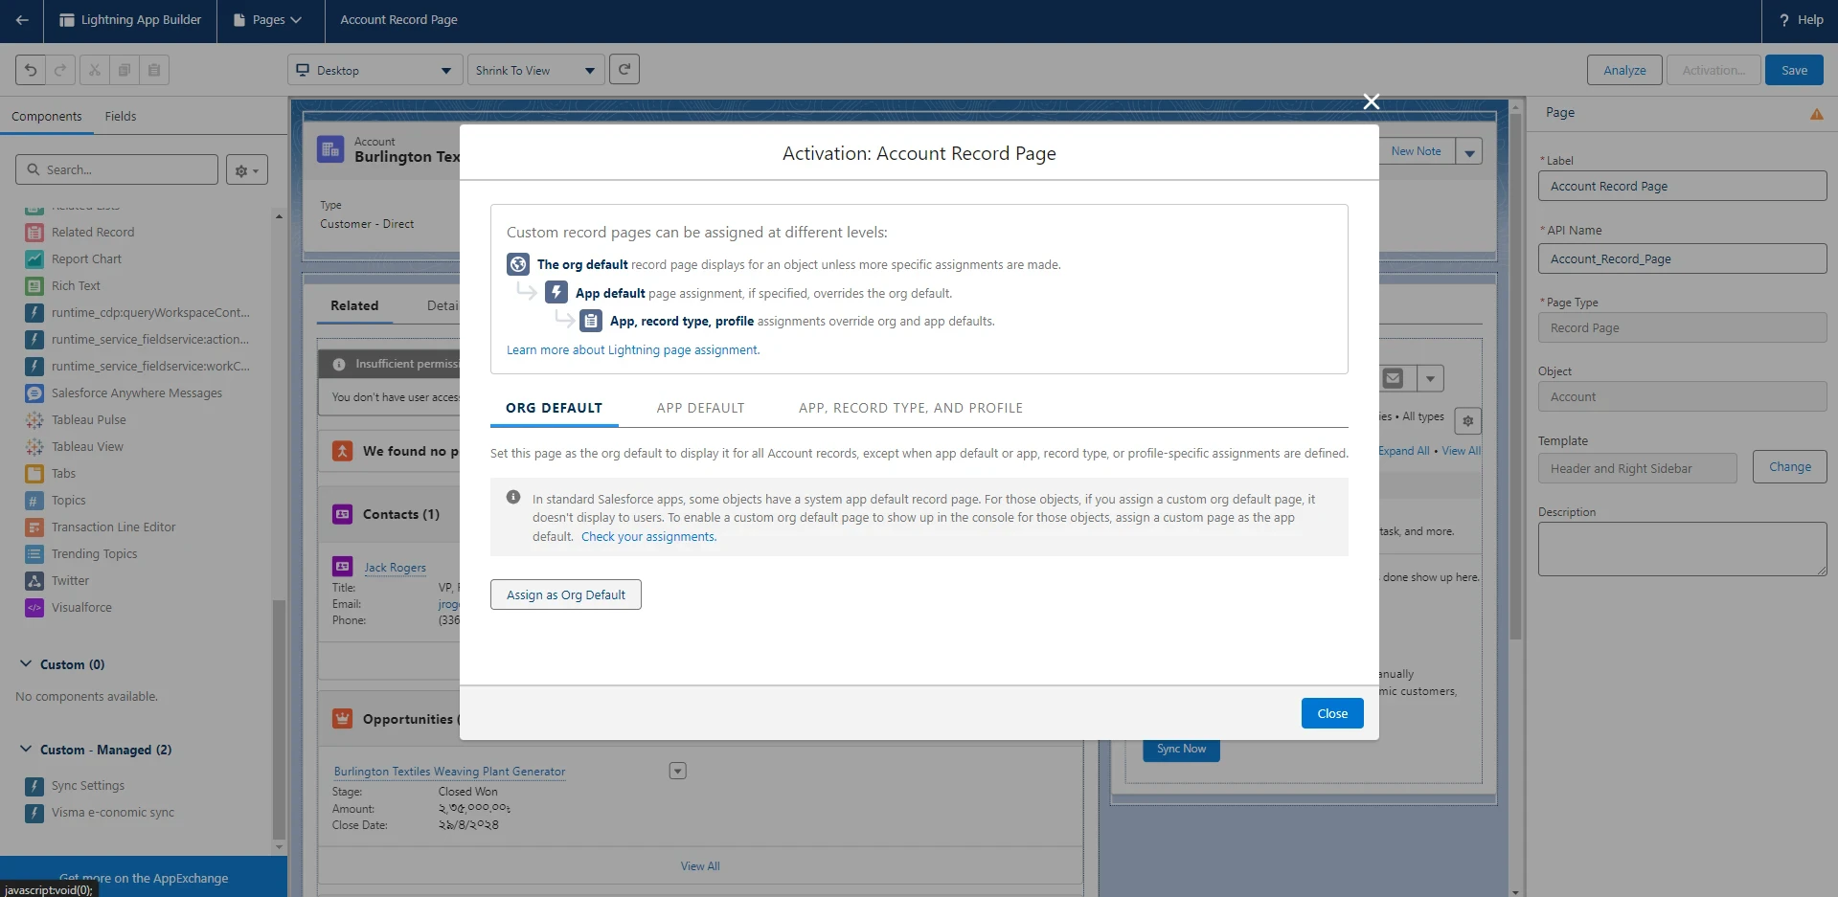Select the Tabs component icon

tap(34, 474)
